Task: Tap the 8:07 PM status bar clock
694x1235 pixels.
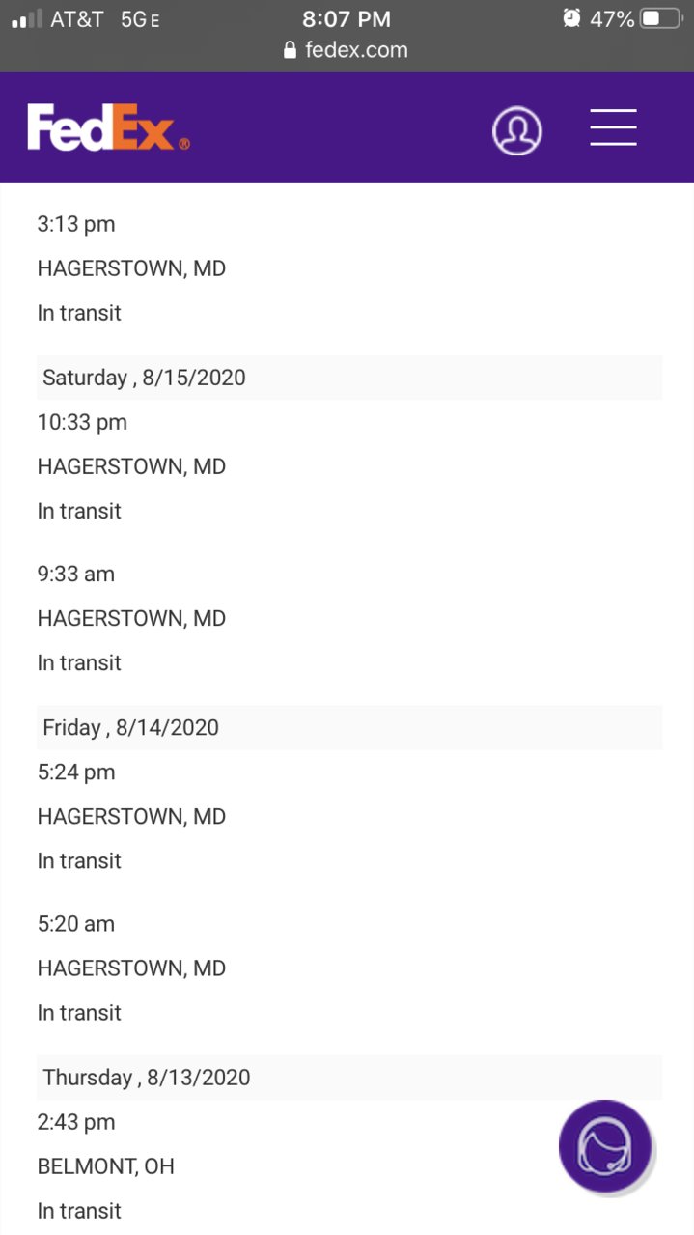Action: click(347, 18)
